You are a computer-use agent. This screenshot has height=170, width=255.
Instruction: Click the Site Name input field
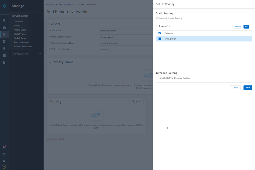coord(125,31)
